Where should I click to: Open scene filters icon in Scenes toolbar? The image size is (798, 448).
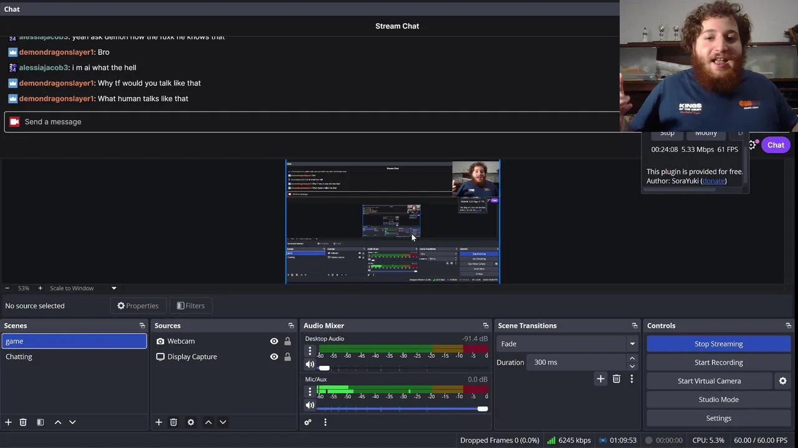(40, 422)
